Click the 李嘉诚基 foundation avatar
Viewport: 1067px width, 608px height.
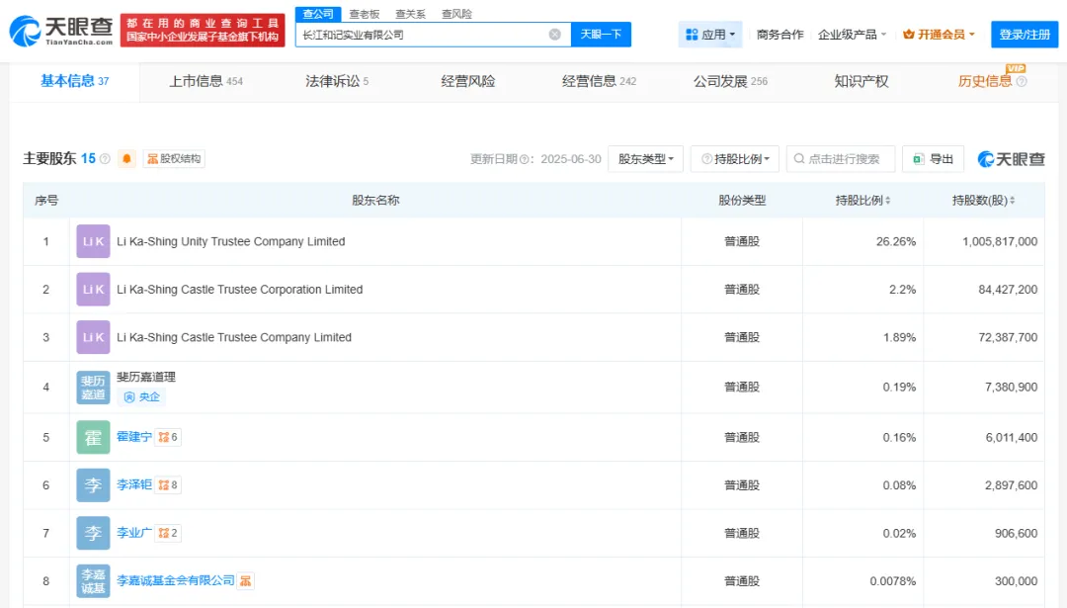(93, 580)
